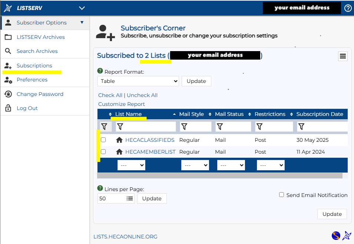This screenshot has width=354, height=244.
Task: Click Update next to Report Format
Action: click(196, 81)
